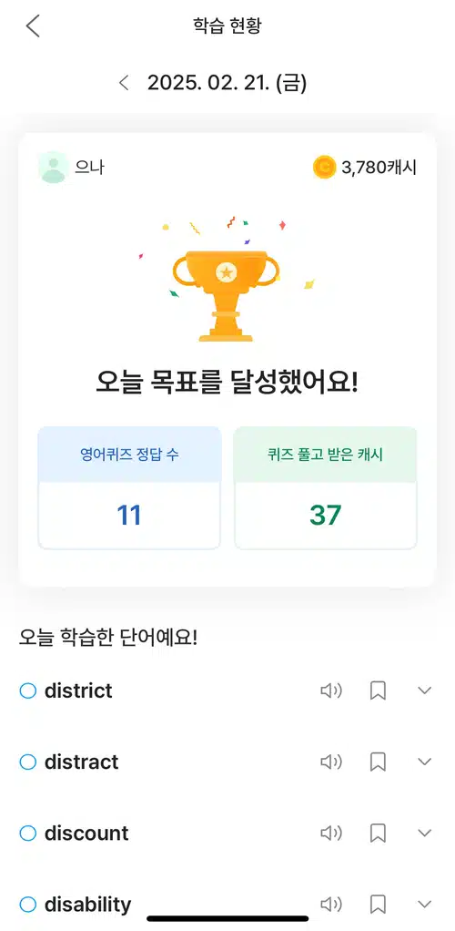
Task: Toggle the circle next to district
Action: [28, 691]
